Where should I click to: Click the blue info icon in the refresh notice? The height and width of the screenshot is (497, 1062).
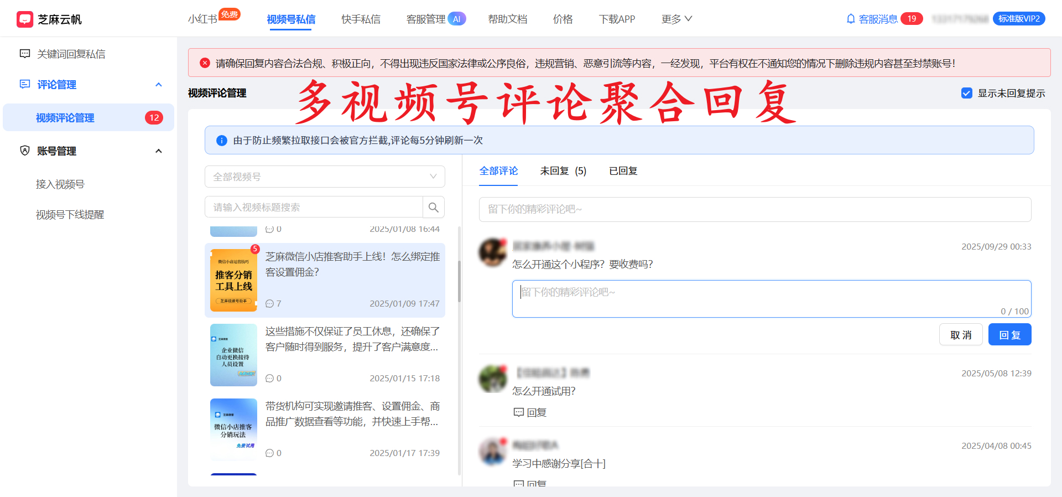pos(221,141)
